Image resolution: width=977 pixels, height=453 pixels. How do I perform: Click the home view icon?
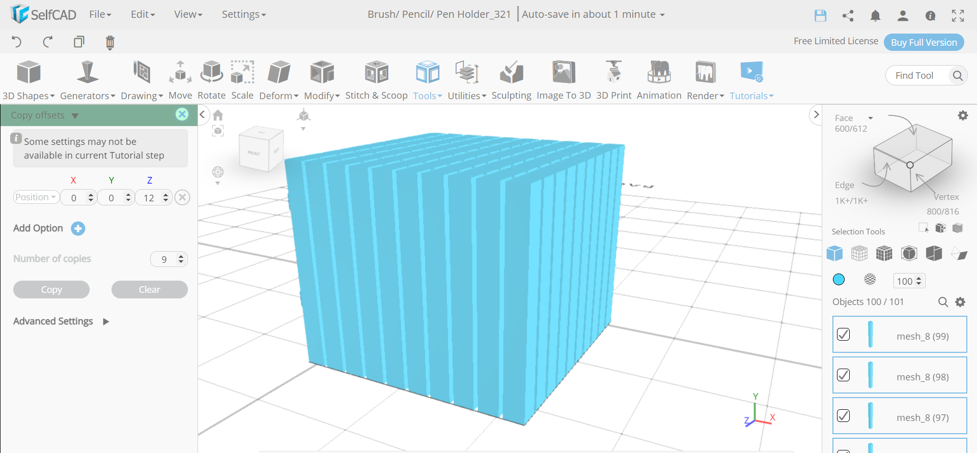218,115
